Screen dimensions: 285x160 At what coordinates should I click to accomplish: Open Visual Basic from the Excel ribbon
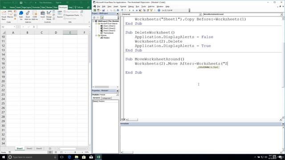coord(4,15)
